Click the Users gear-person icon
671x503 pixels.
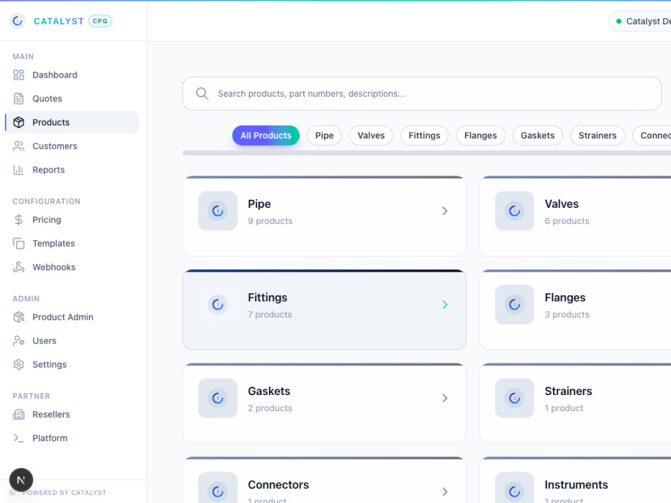[18, 341]
